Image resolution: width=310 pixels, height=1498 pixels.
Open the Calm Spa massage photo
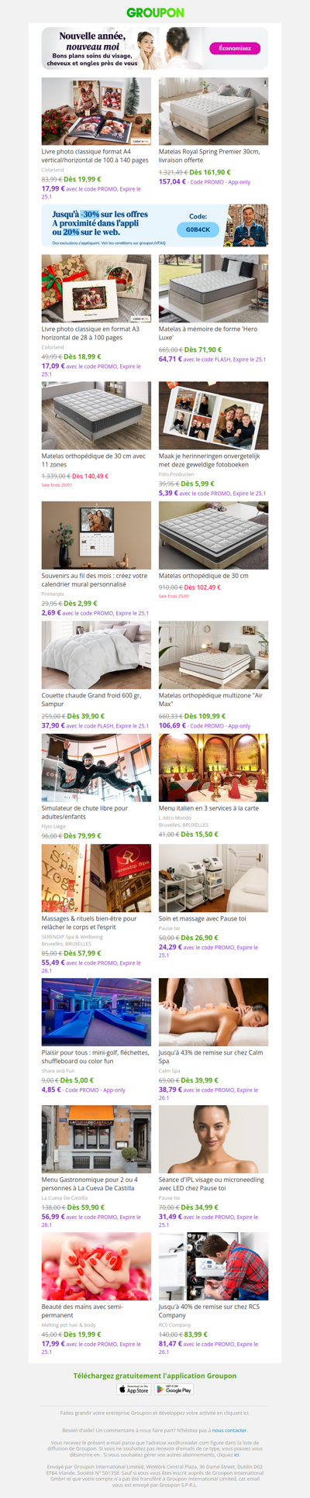tap(214, 1012)
